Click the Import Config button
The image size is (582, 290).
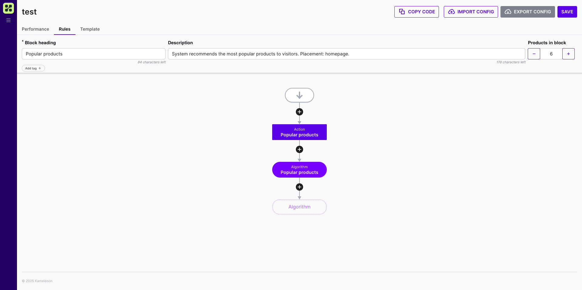coord(471,12)
